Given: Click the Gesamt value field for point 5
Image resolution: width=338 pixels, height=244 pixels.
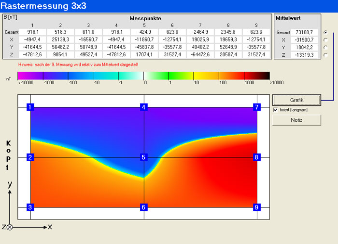Looking at the screenshot, I should pyautogui.click(x=144, y=32).
